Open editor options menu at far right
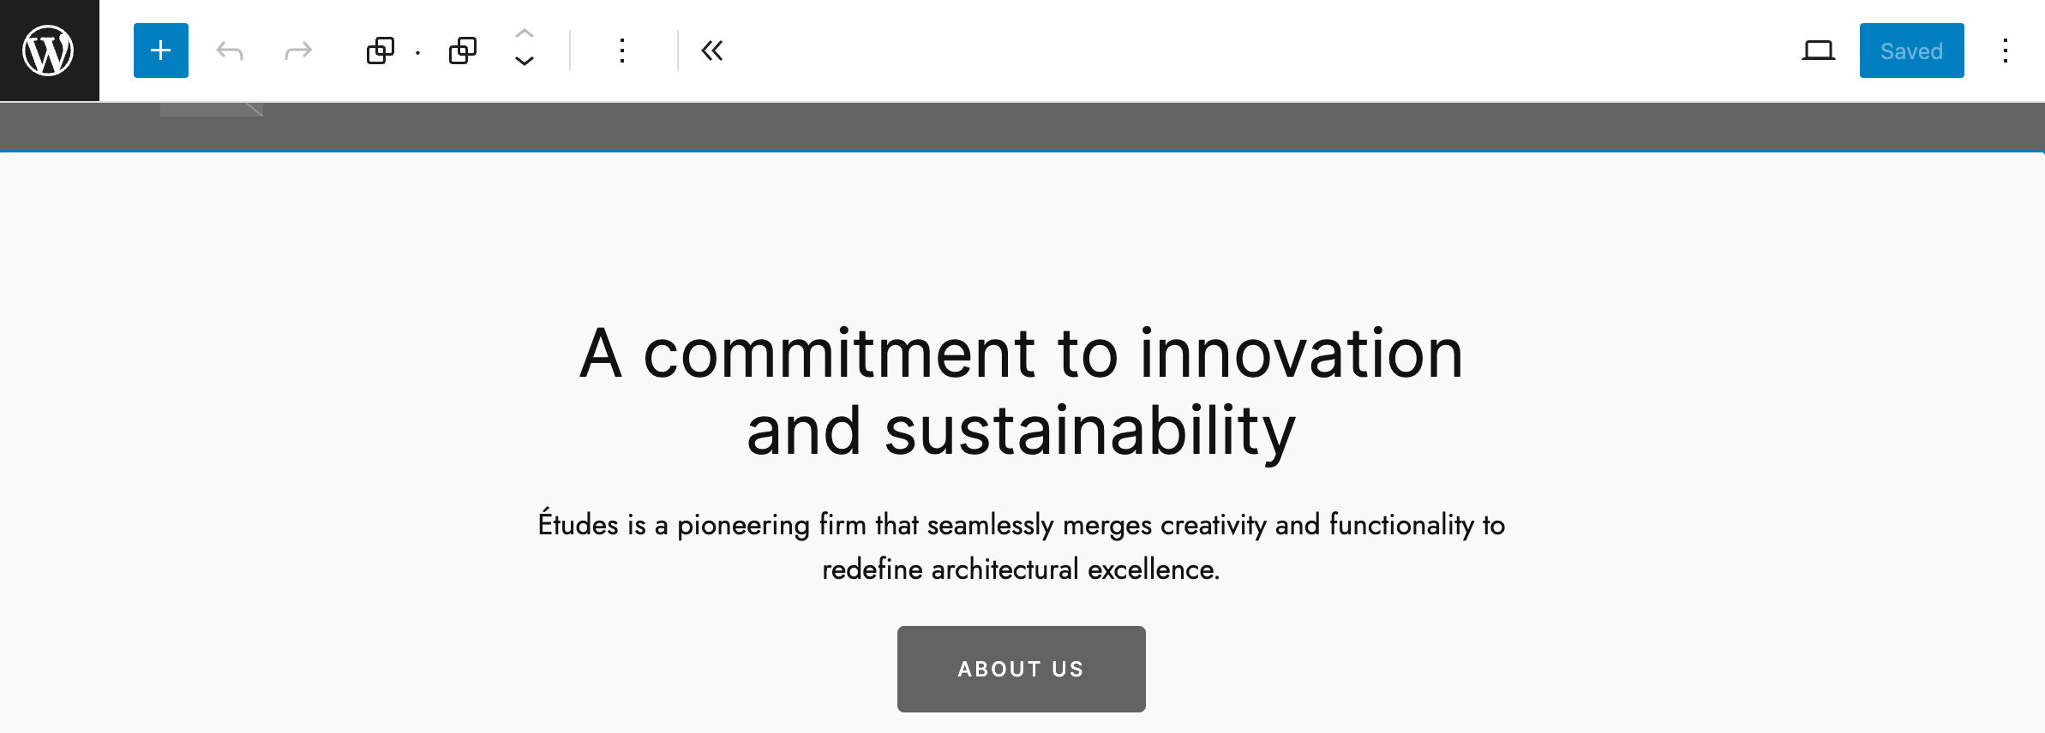 pos(2006,51)
